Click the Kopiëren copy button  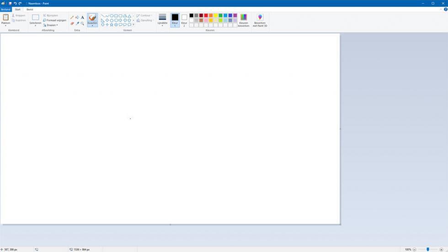coord(19,20)
